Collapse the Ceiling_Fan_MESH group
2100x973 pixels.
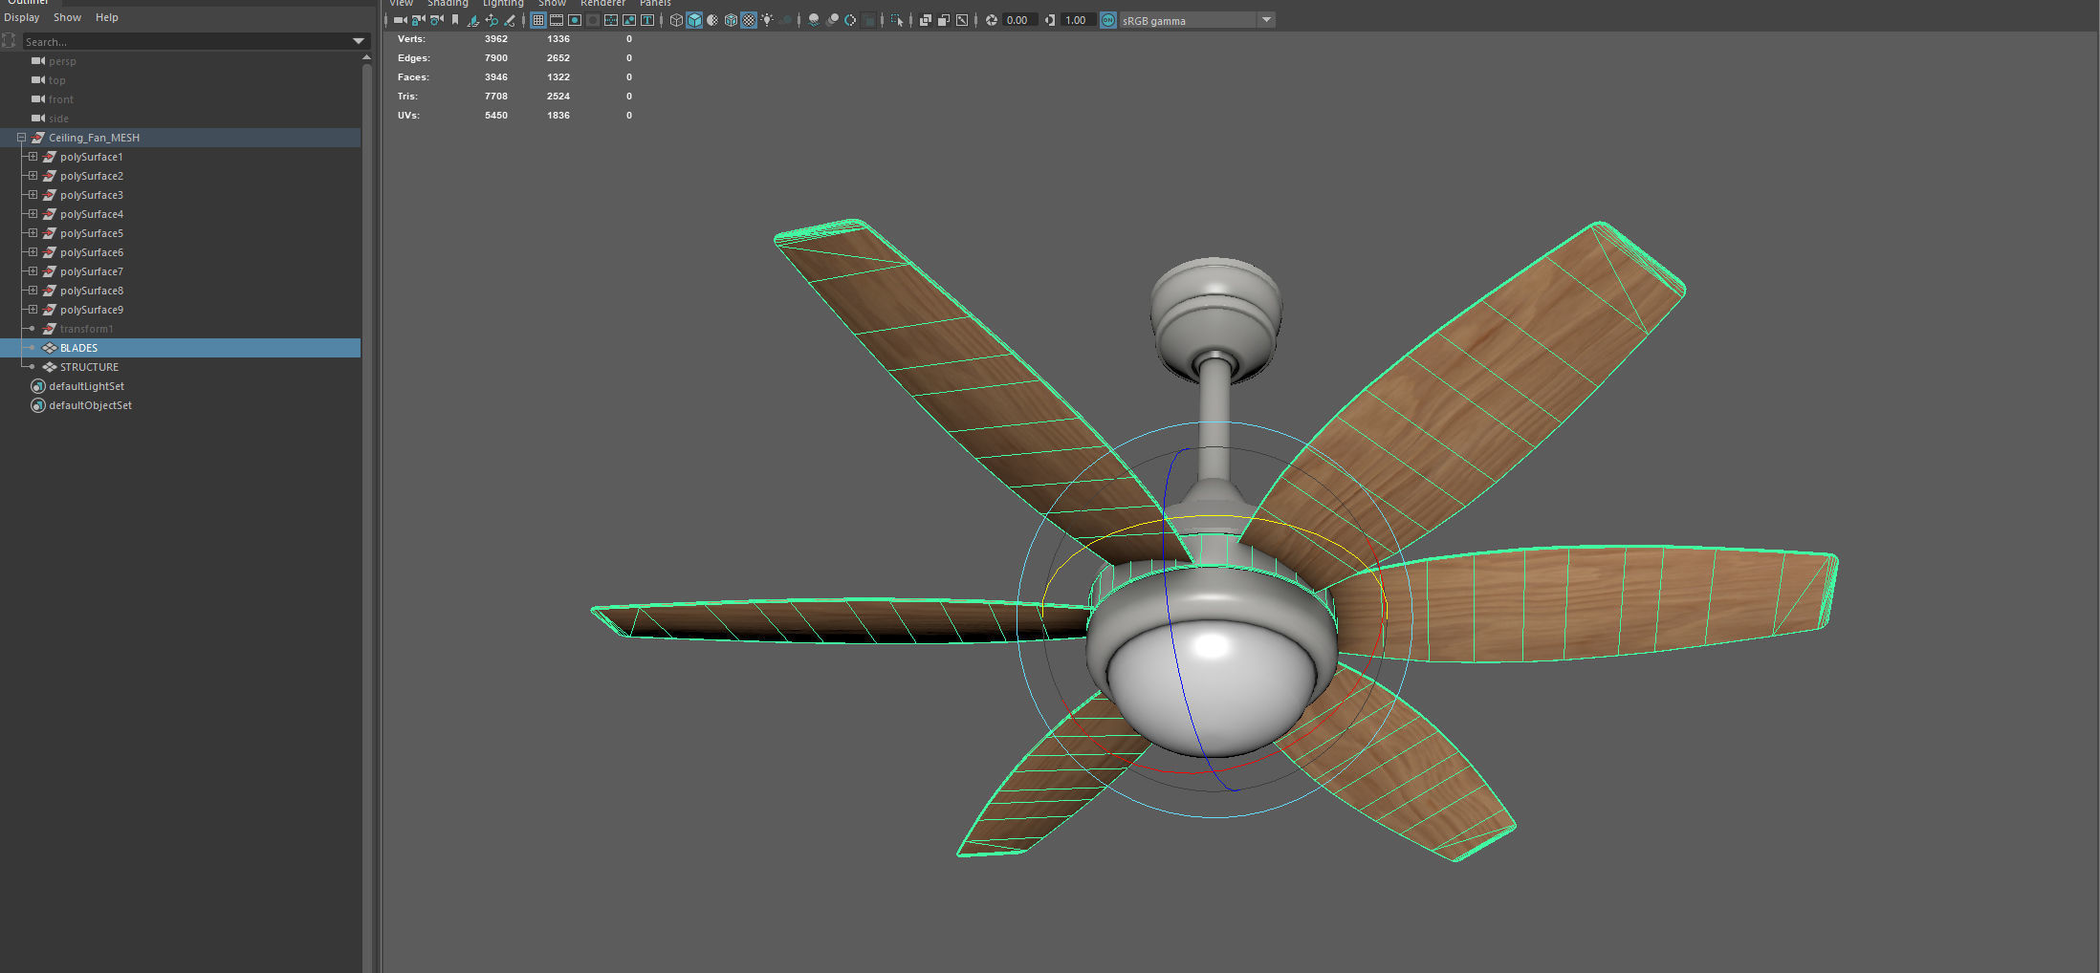pos(21,138)
